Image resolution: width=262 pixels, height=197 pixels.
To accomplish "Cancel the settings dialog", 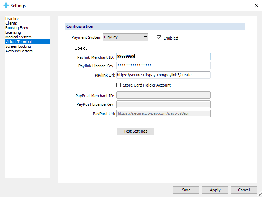I will point(244,190).
